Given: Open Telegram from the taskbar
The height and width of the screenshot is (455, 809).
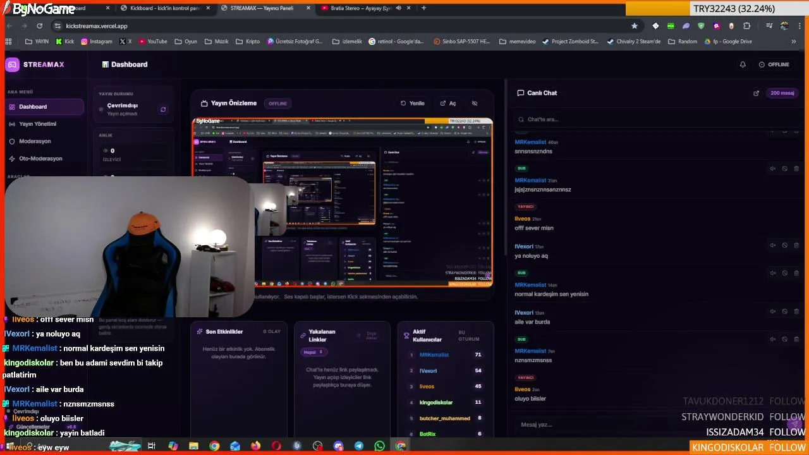Looking at the screenshot, I should [x=359, y=446].
